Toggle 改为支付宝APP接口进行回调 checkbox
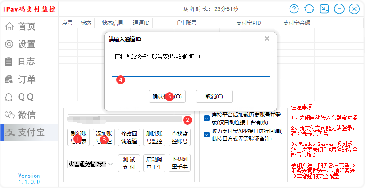This screenshot has width=365, height=188. click(207, 135)
